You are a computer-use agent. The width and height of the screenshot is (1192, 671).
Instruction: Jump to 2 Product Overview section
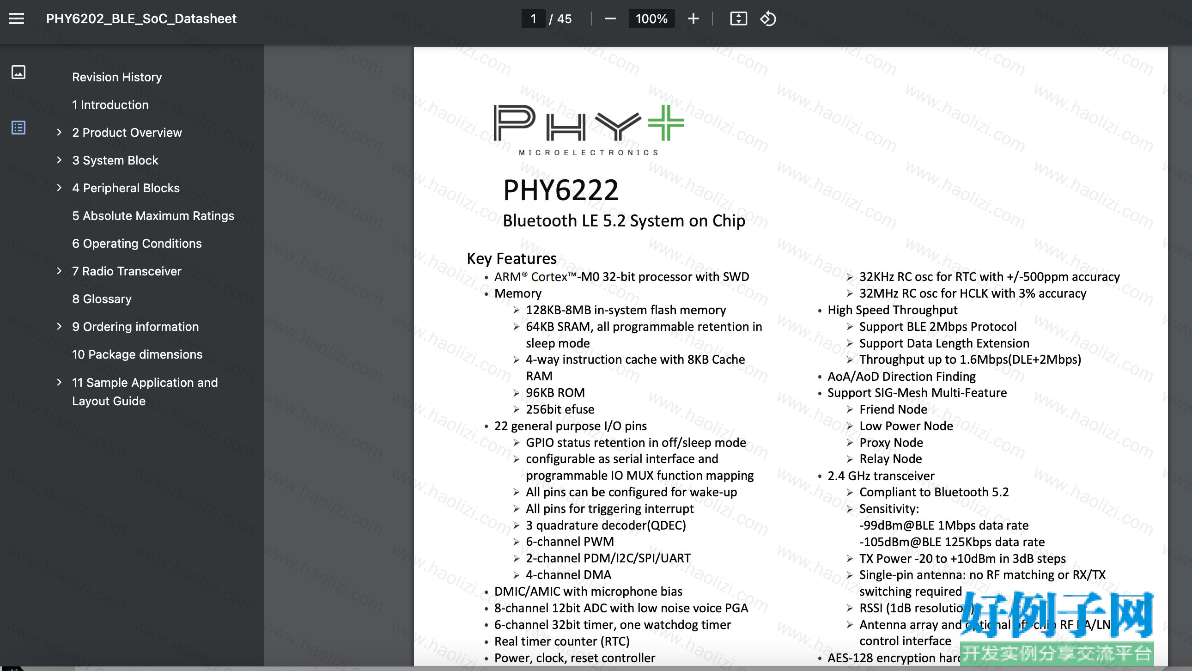(x=127, y=132)
